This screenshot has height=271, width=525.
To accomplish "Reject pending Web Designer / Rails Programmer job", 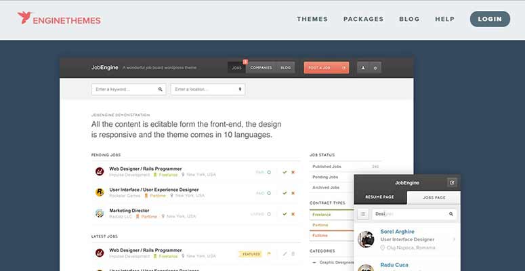I will pyautogui.click(x=293, y=172).
